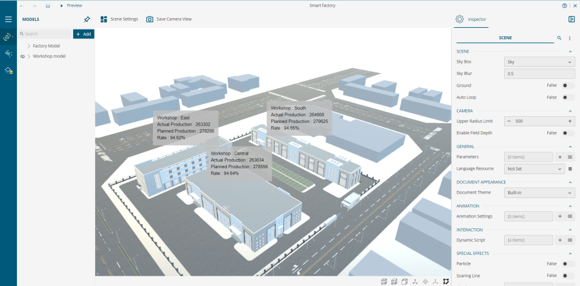Enable the Auto Loop toggle
The image size is (580, 286).
[x=568, y=97]
